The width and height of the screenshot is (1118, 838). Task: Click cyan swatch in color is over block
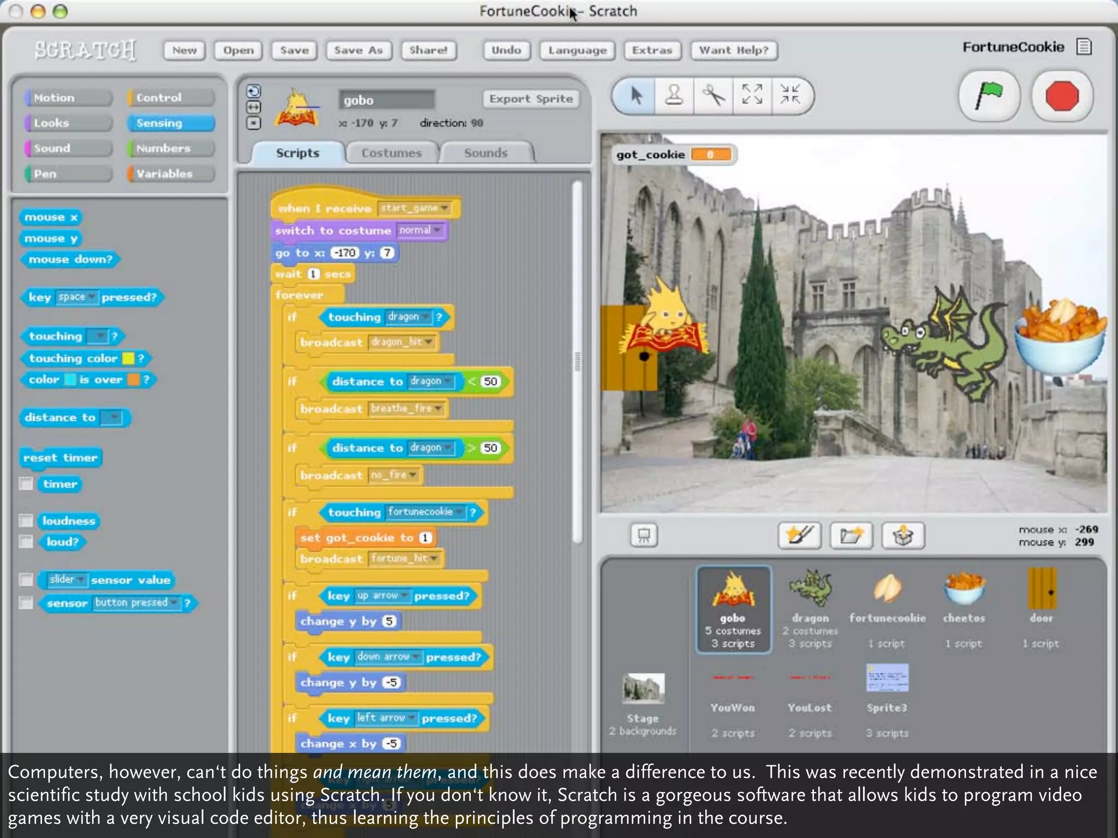pyautogui.click(x=70, y=380)
